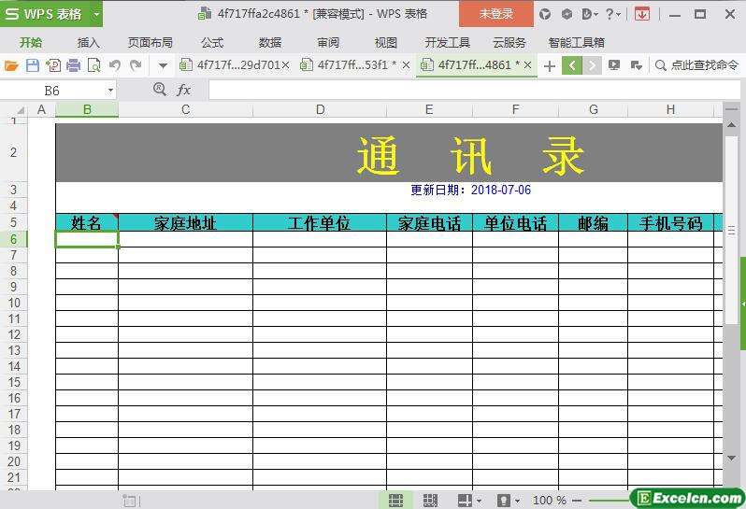Open the 云服务 ribbon tab

509,42
